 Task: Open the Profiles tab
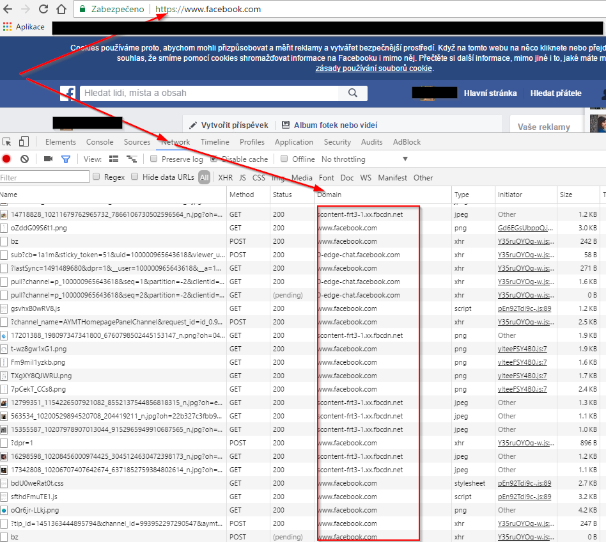click(x=252, y=142)
